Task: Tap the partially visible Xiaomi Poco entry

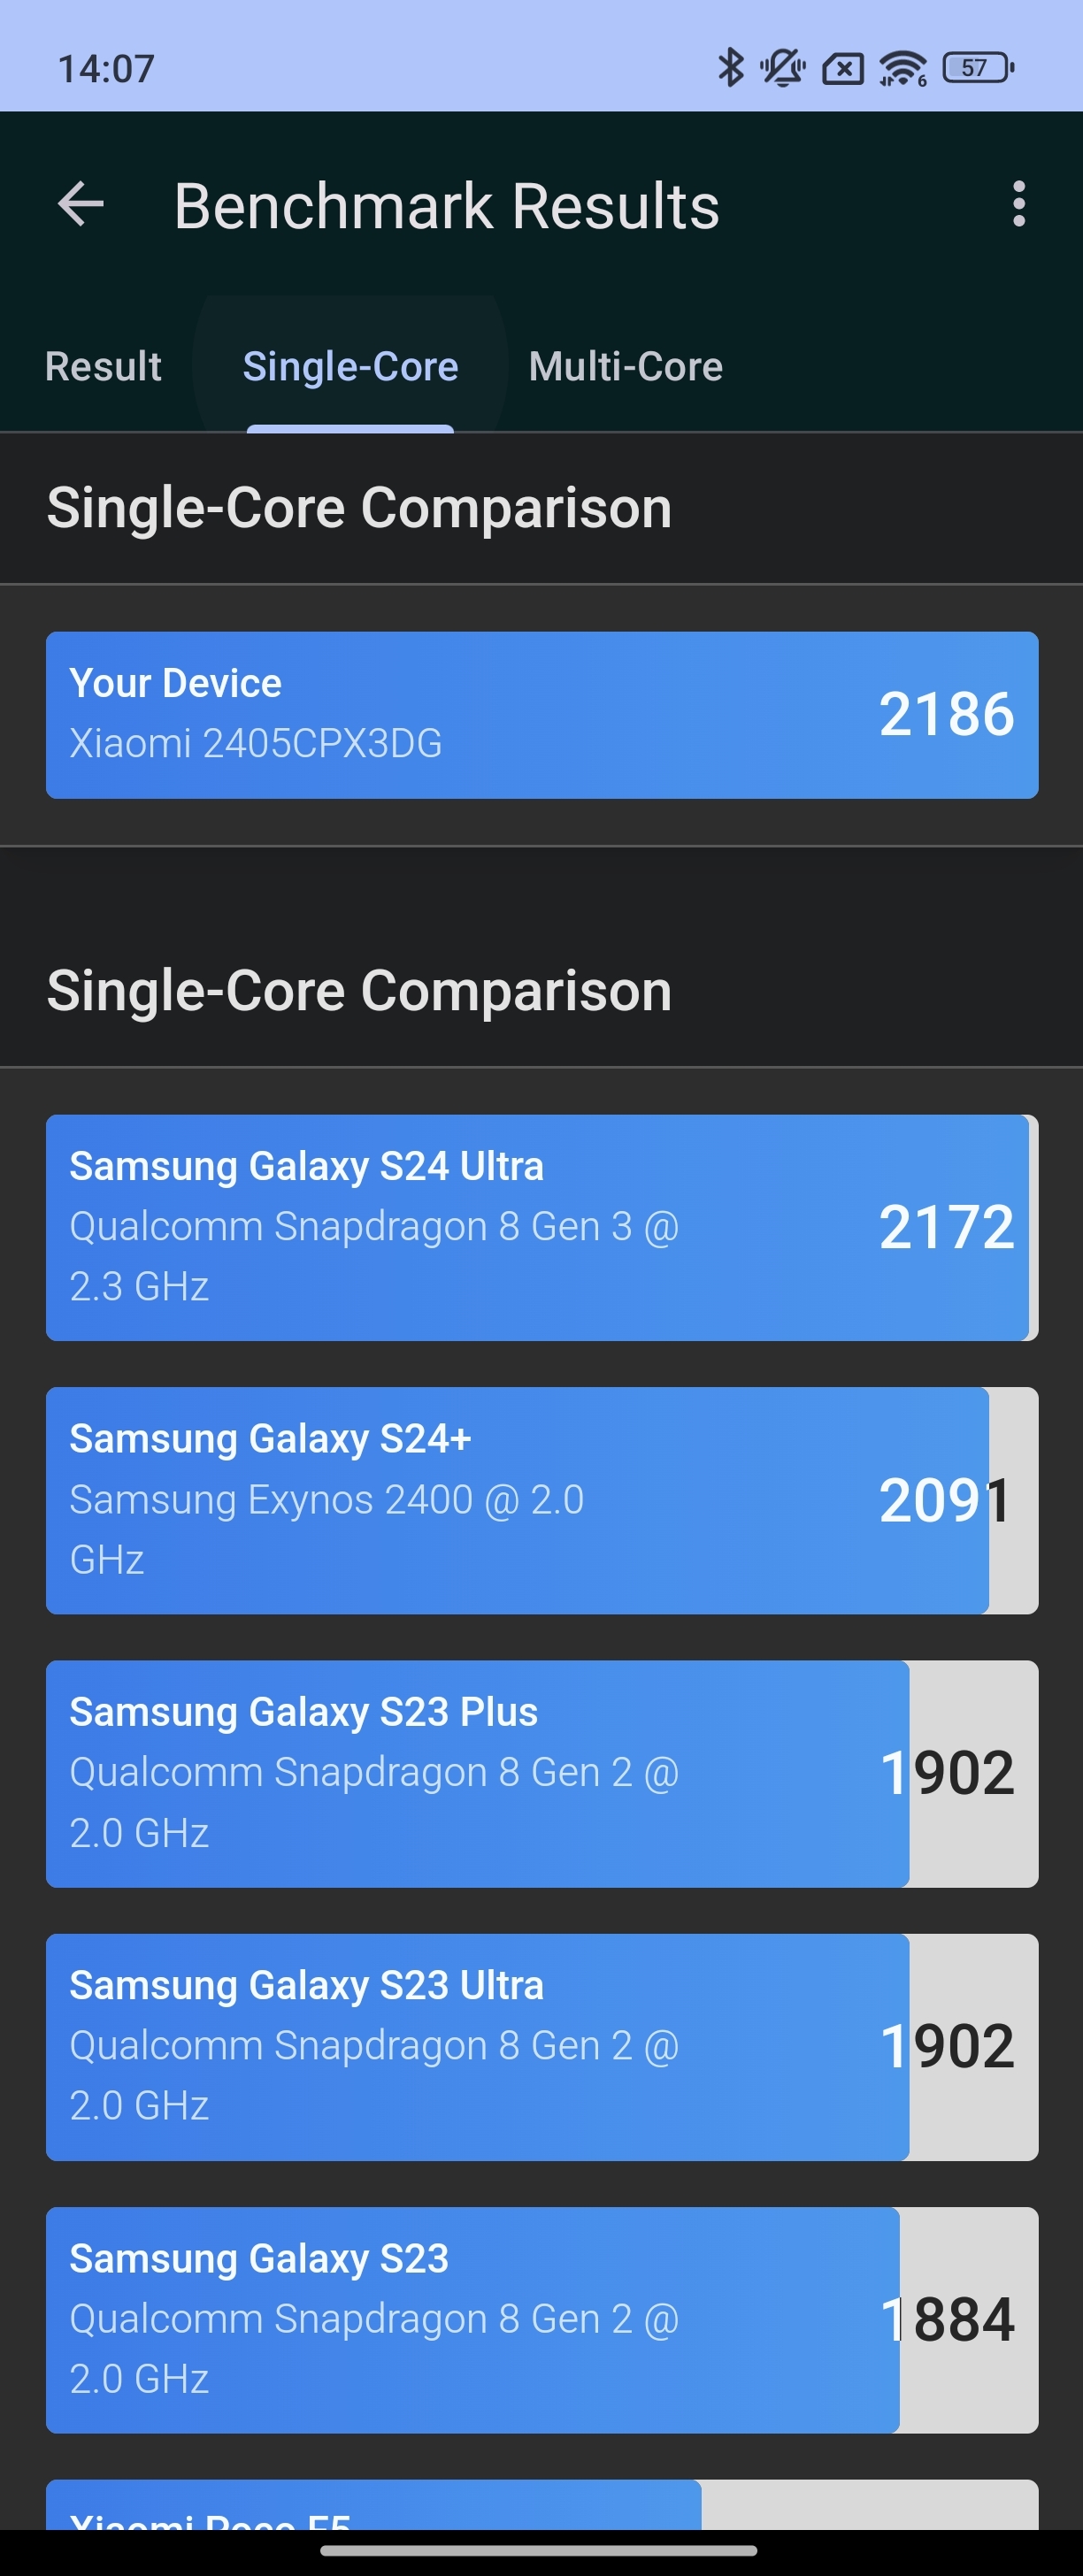Action: pyautogui.click(x=542, y=2504)
